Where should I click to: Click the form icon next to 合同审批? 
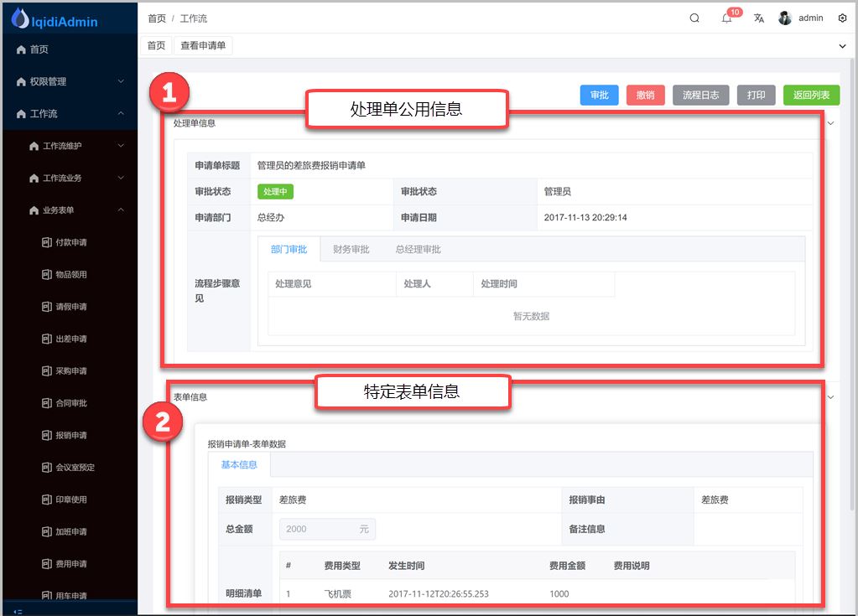click(47, 403)
